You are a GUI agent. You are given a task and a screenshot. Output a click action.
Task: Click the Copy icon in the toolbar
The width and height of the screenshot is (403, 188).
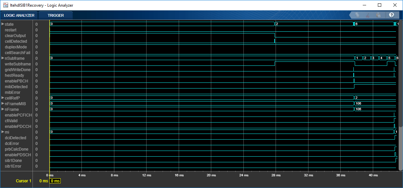click(x=357, y=15)
